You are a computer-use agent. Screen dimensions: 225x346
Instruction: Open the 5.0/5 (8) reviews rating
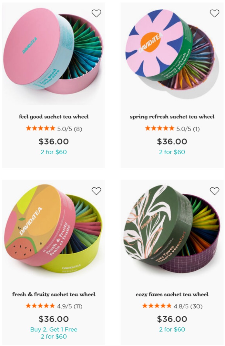(54, 129)
